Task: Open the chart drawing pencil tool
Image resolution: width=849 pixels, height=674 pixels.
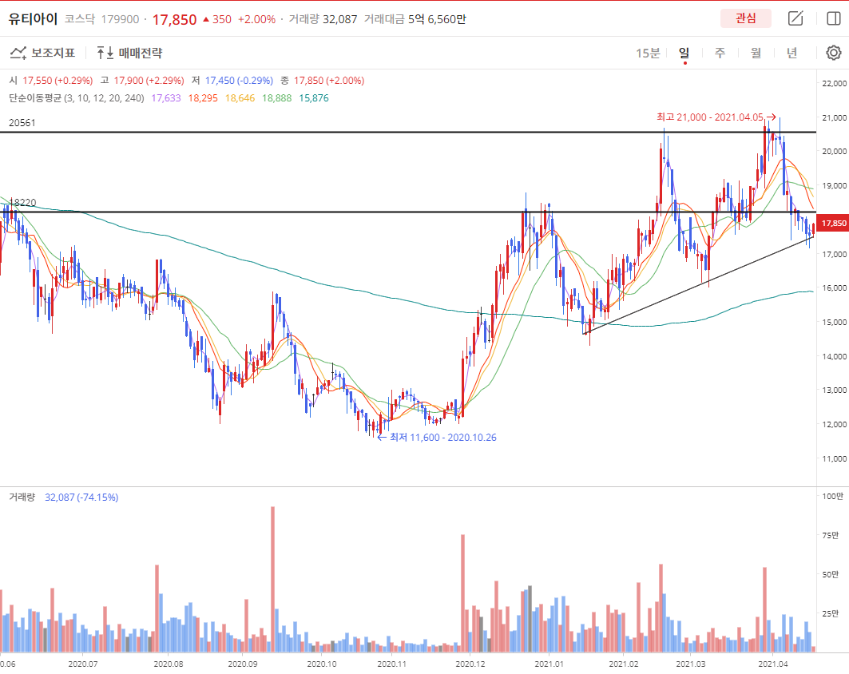Action: [795, 18]
